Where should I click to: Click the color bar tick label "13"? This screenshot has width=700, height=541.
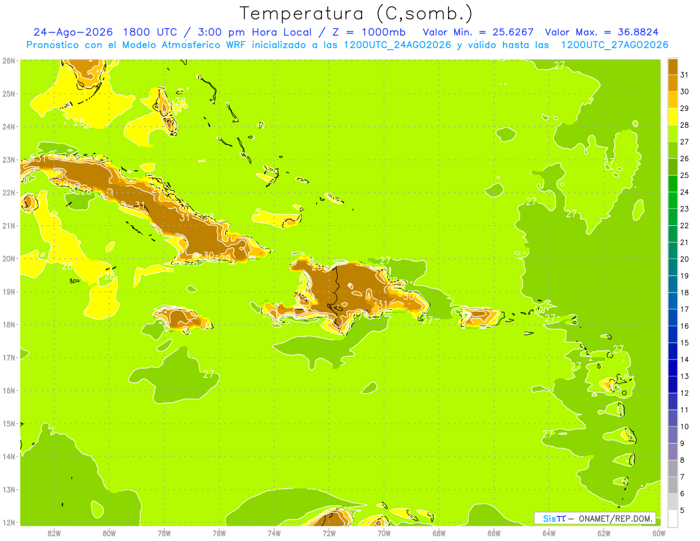tap(685, 376)
